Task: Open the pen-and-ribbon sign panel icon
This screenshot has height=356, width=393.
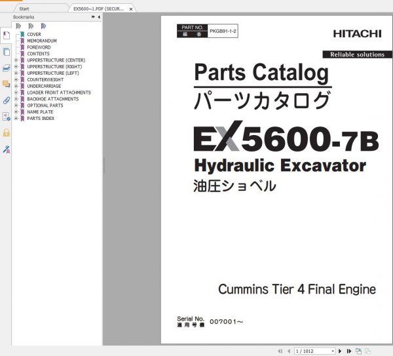Action: pos(7,149)
